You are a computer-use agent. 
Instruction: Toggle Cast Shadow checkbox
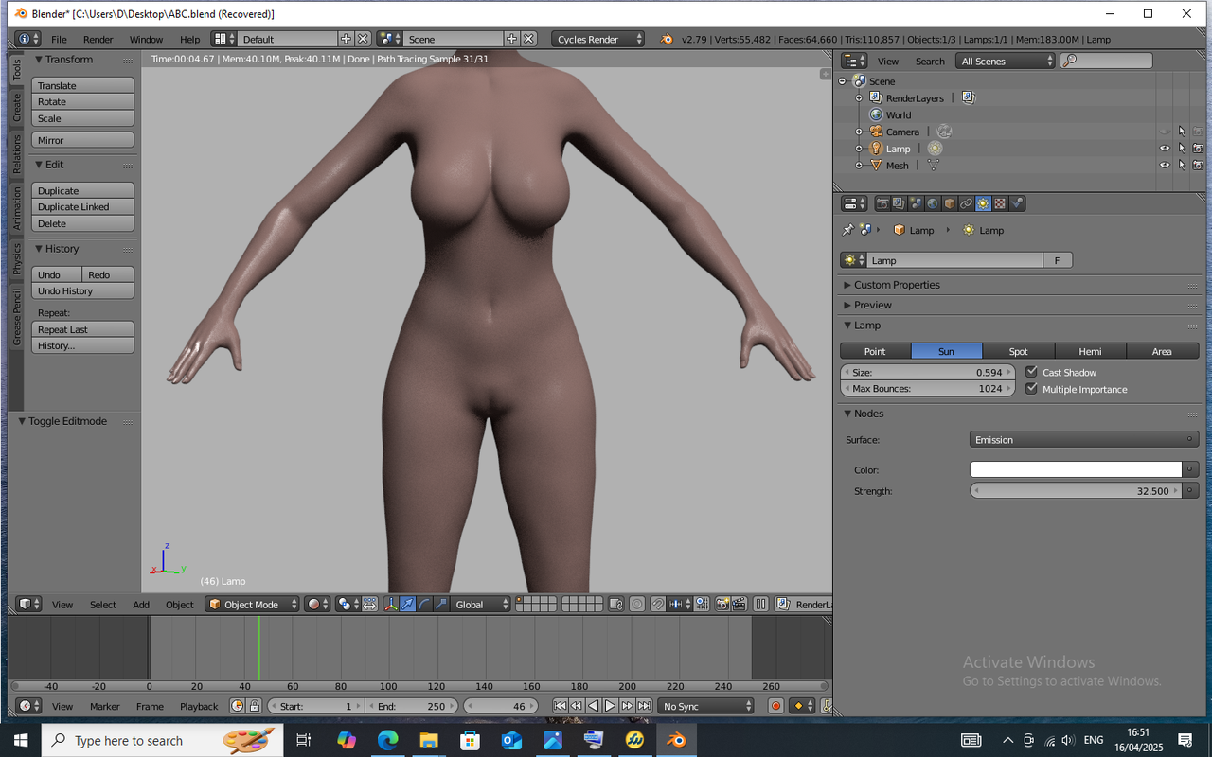(x=1032, y=372)
